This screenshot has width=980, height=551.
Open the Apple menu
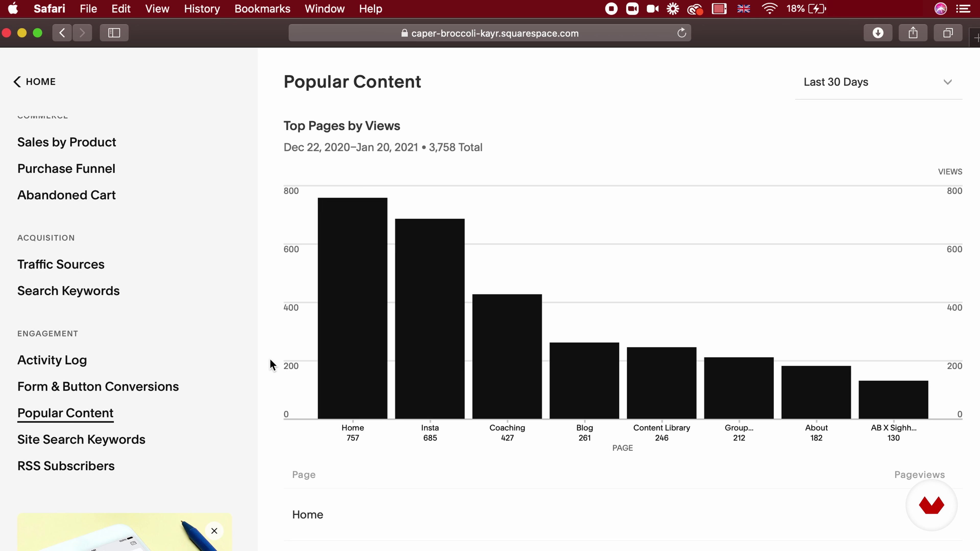tap(13, 8)
